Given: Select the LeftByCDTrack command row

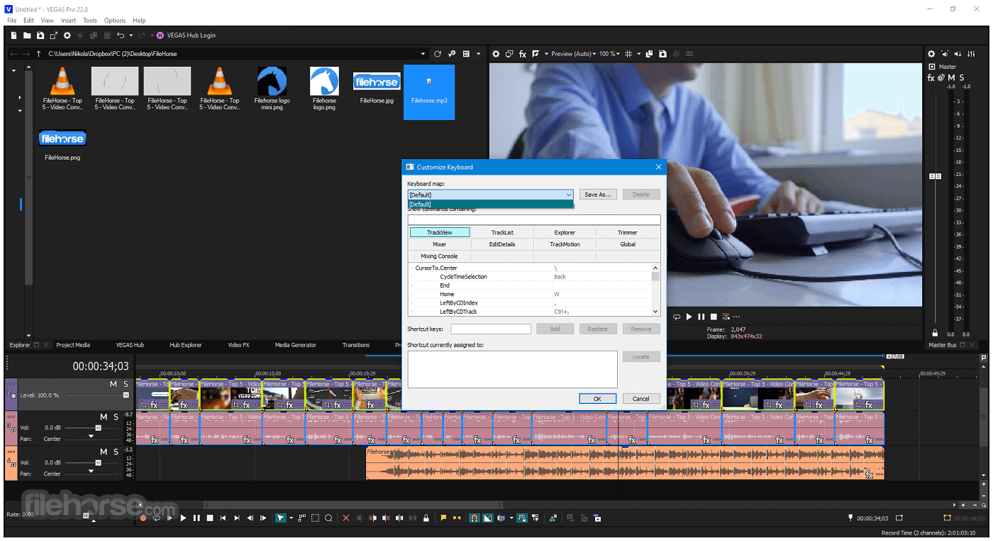Looking at the screenshot, I should 530,312.
